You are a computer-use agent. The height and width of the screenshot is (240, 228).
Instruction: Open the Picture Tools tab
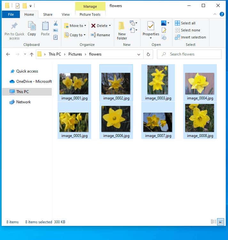[90, 14]
